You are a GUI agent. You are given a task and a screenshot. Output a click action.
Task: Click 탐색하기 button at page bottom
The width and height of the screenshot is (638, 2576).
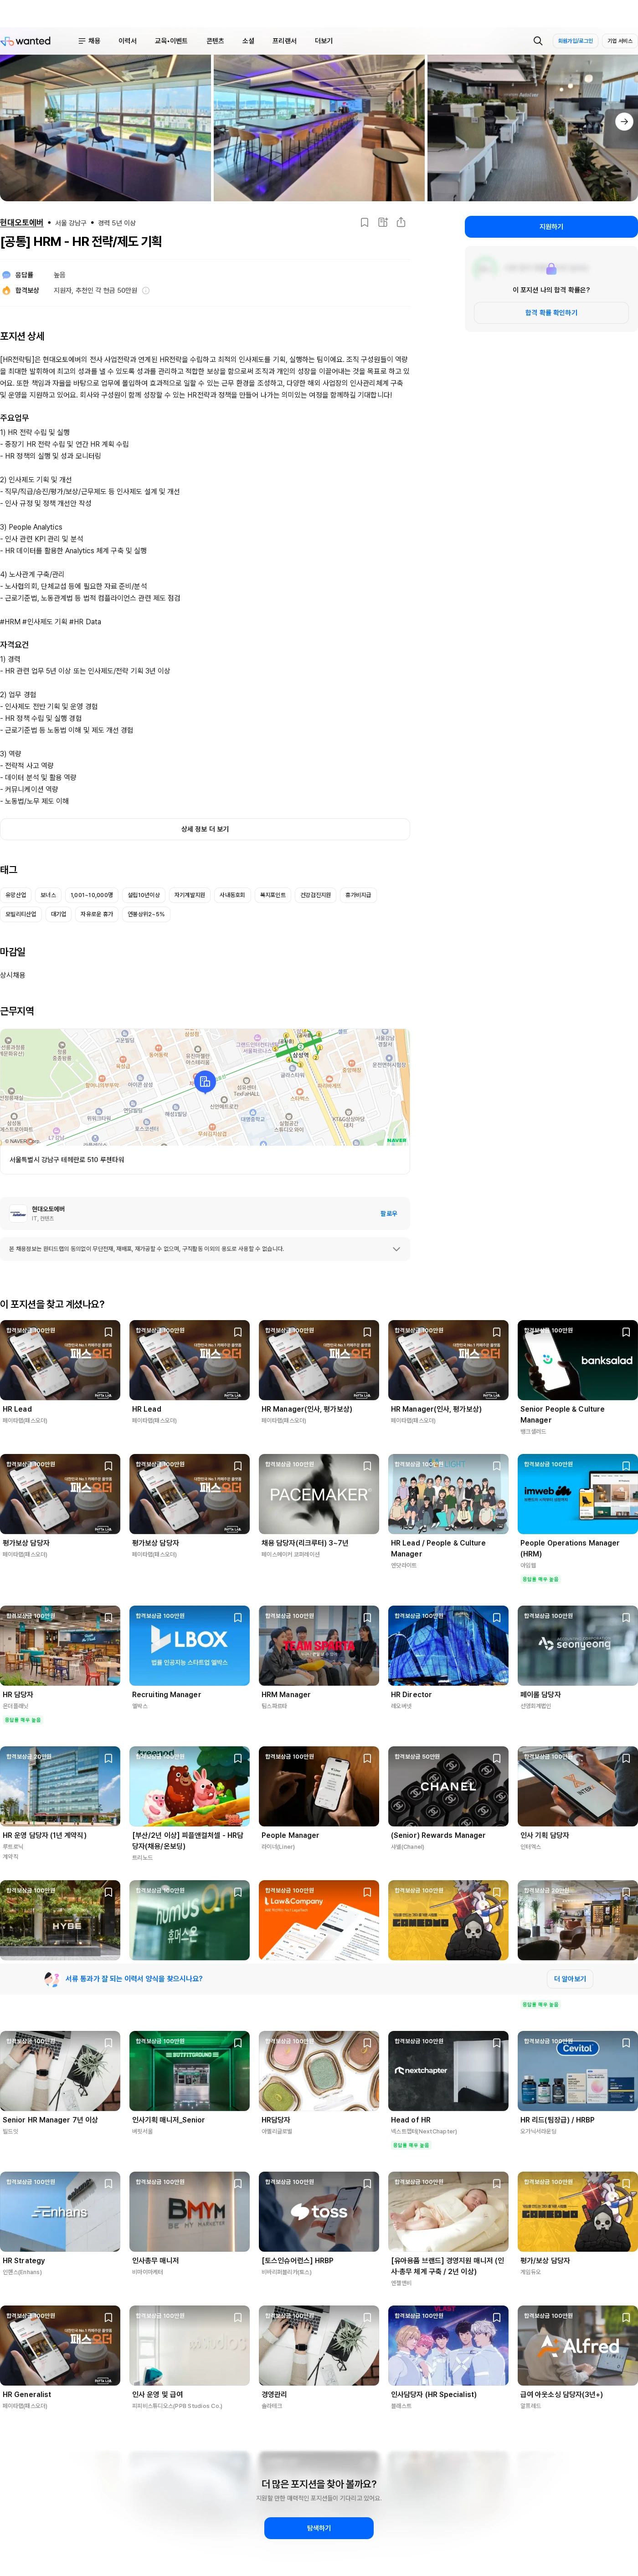pyautogui.click(x=319, y=2528)
